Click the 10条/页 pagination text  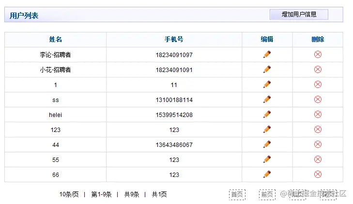(x=69, y=194)
